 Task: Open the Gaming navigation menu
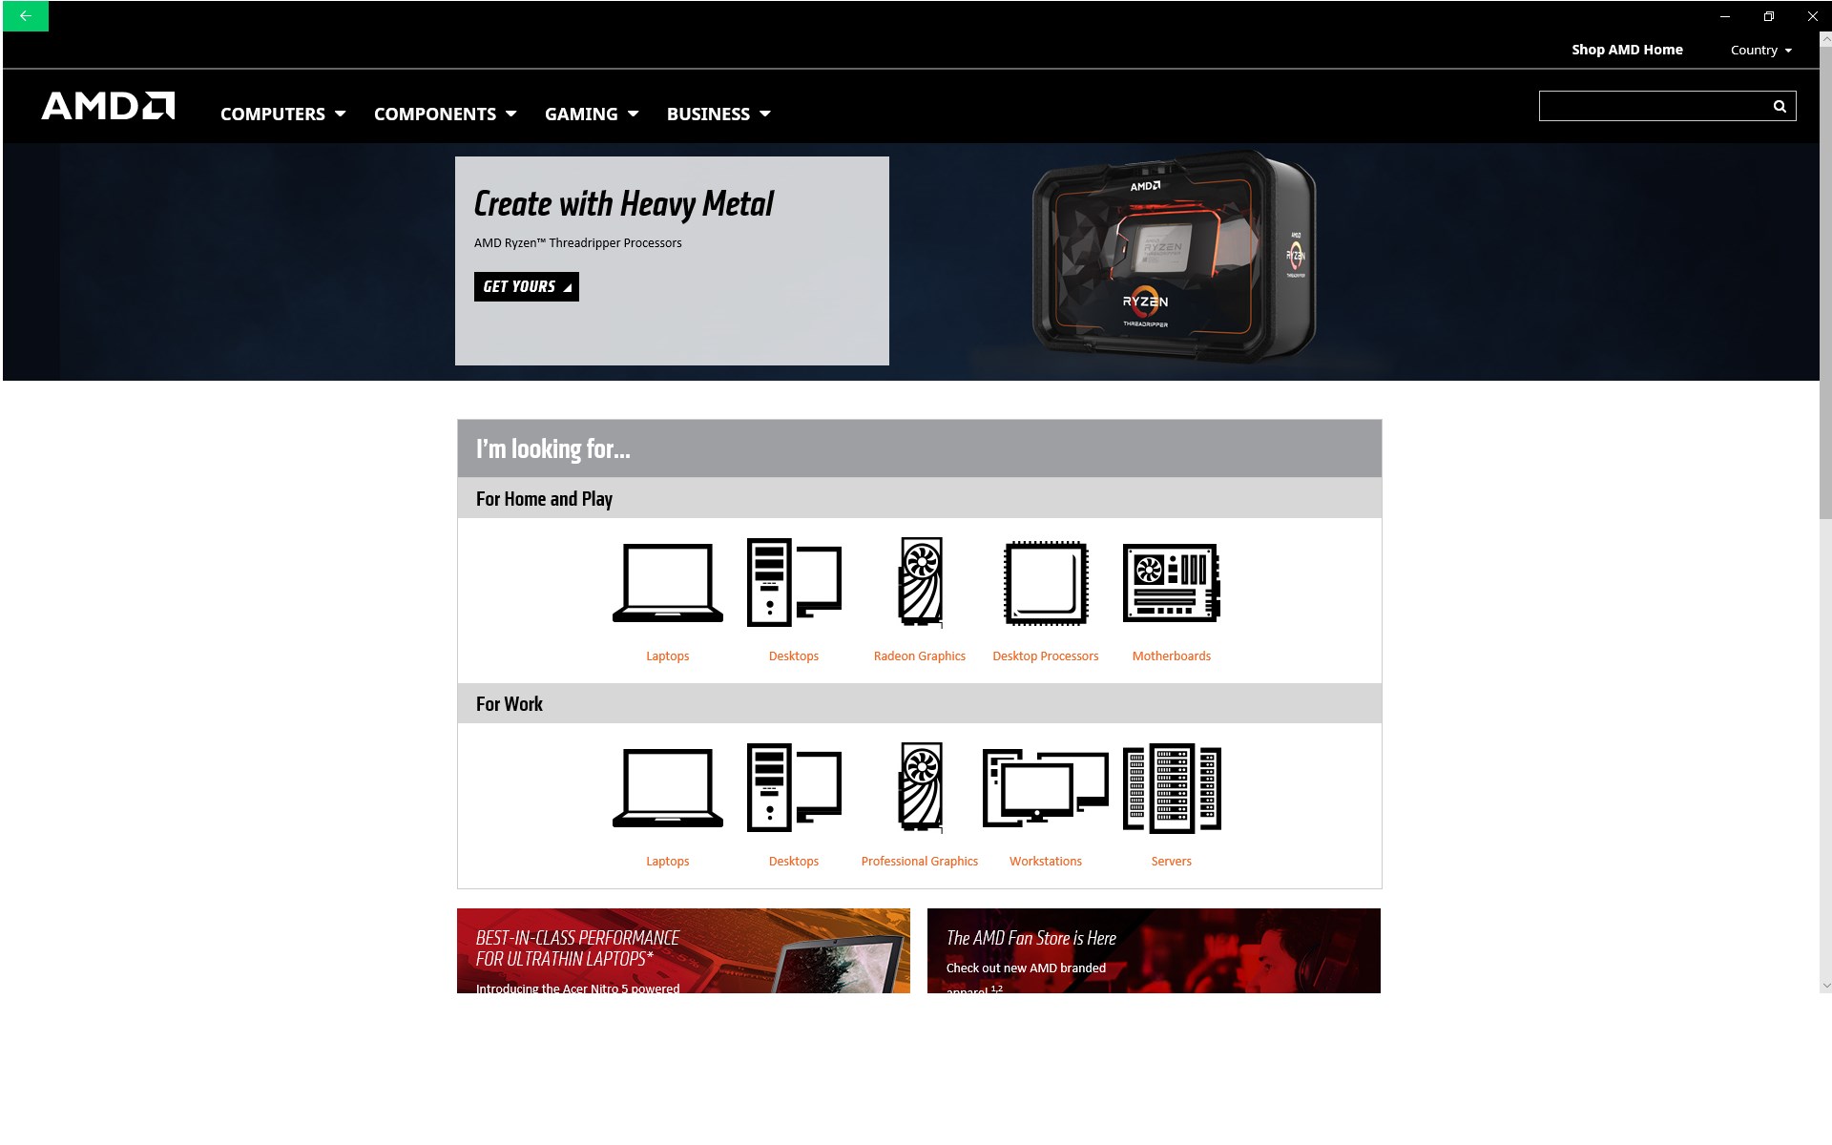[591, 114]
